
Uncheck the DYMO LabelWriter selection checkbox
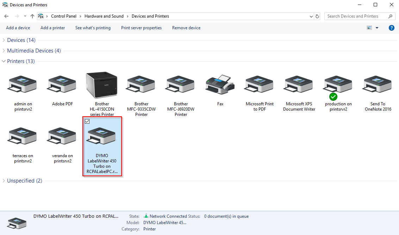pos(87,122)
